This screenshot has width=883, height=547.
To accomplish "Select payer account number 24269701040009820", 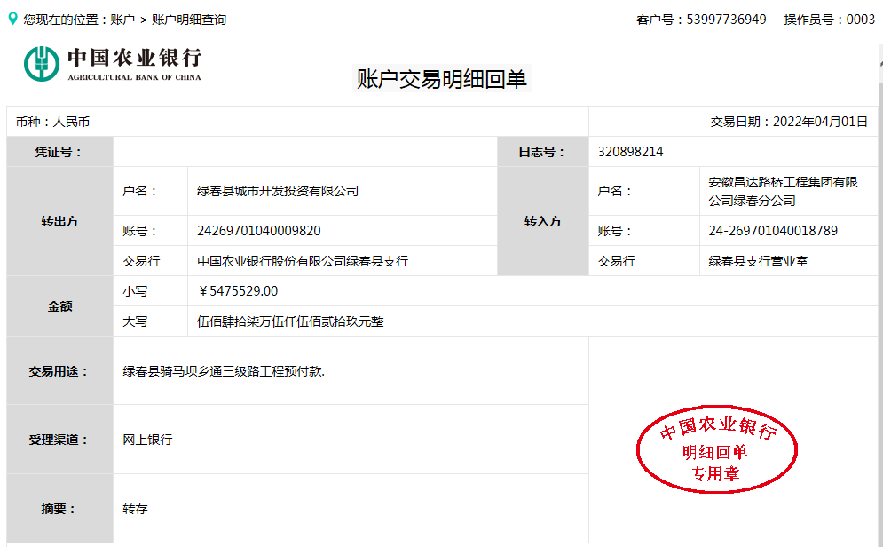I will 259,231.
